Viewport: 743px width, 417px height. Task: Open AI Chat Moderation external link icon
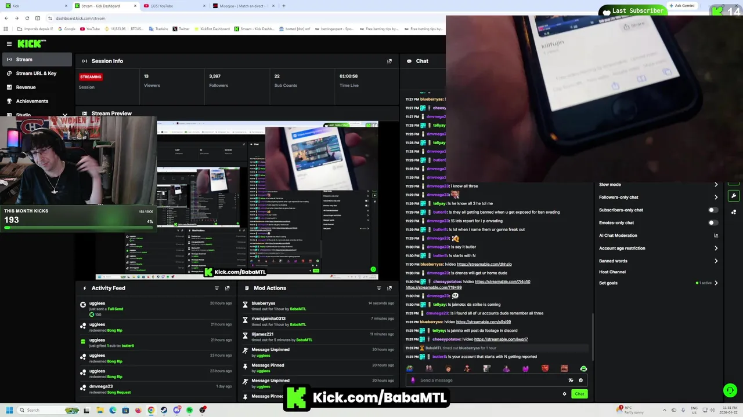point(716,235)
